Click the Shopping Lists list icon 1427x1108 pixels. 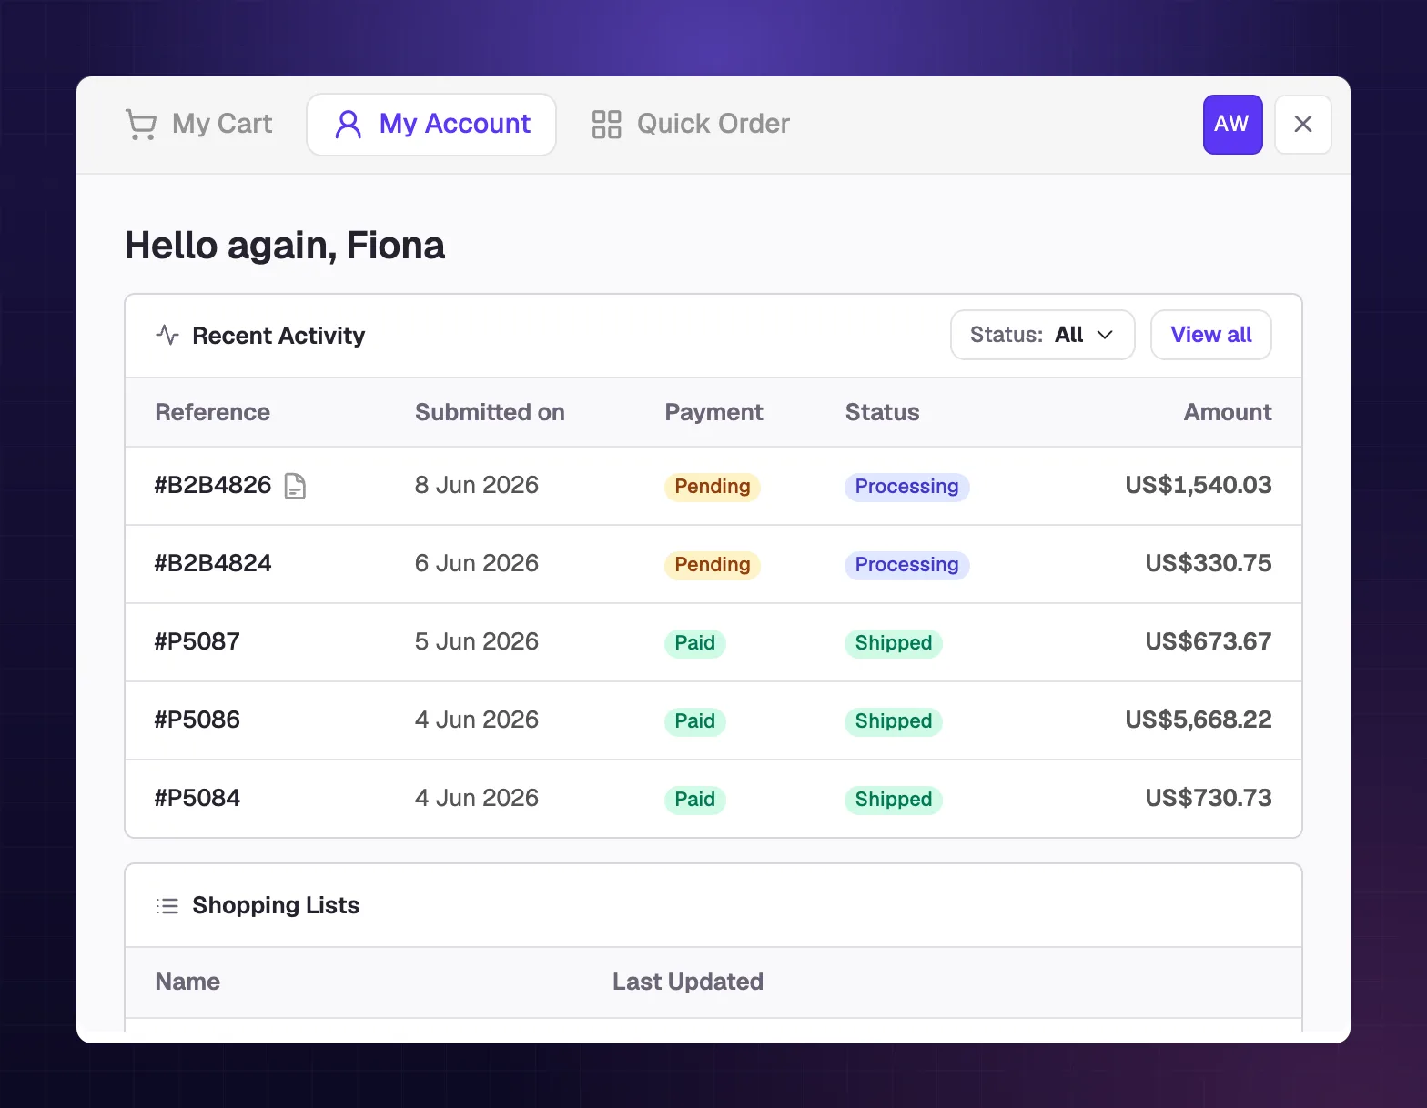[x=167, y=906]
